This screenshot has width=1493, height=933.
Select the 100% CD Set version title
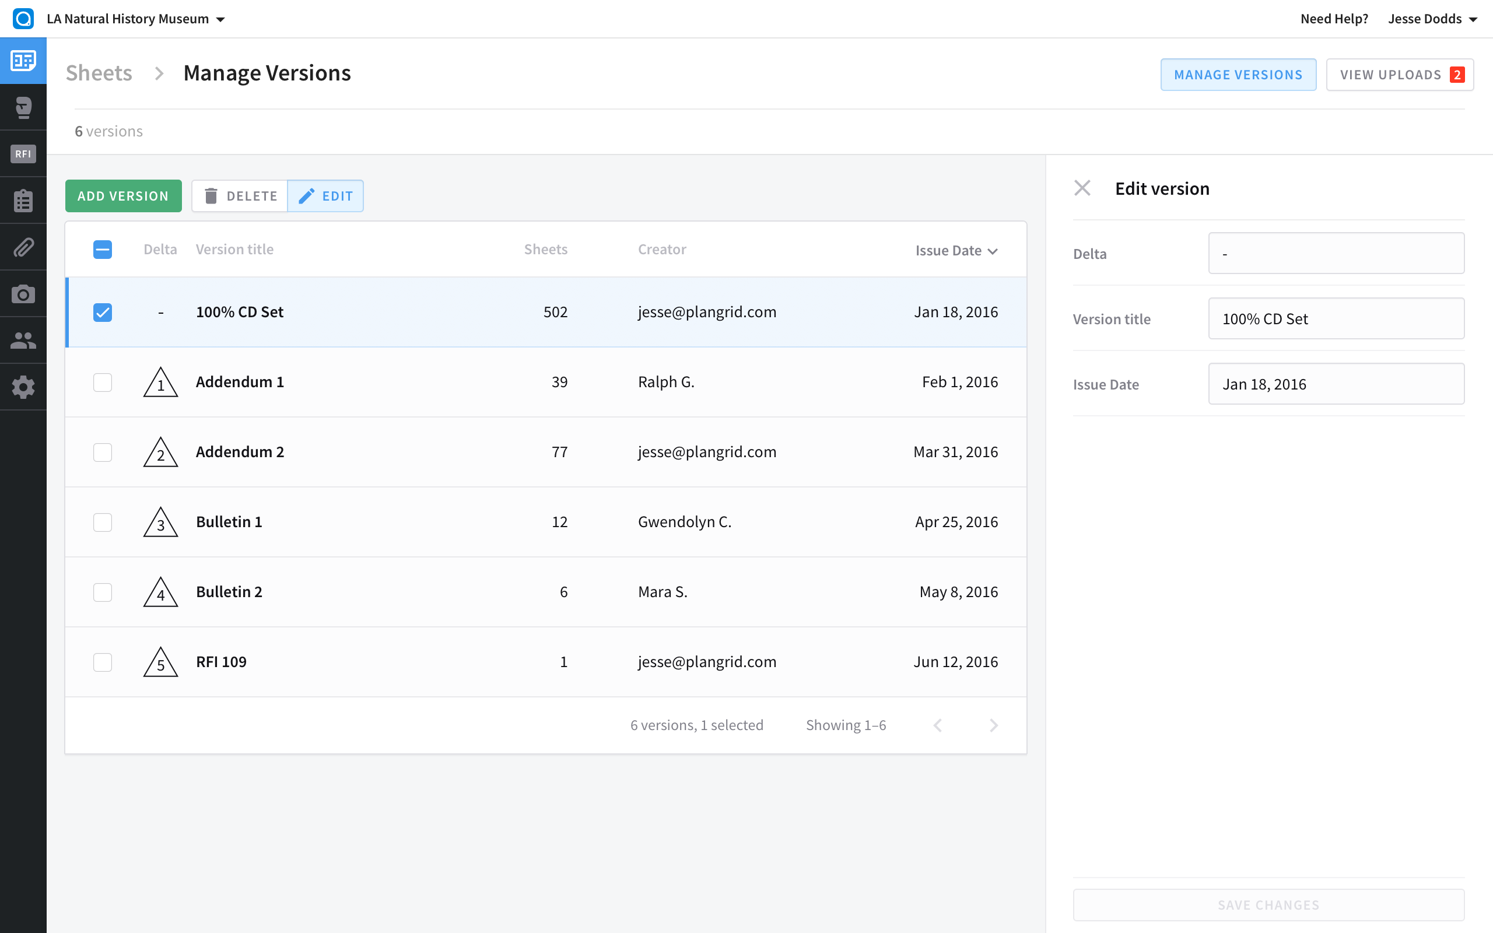239,312
